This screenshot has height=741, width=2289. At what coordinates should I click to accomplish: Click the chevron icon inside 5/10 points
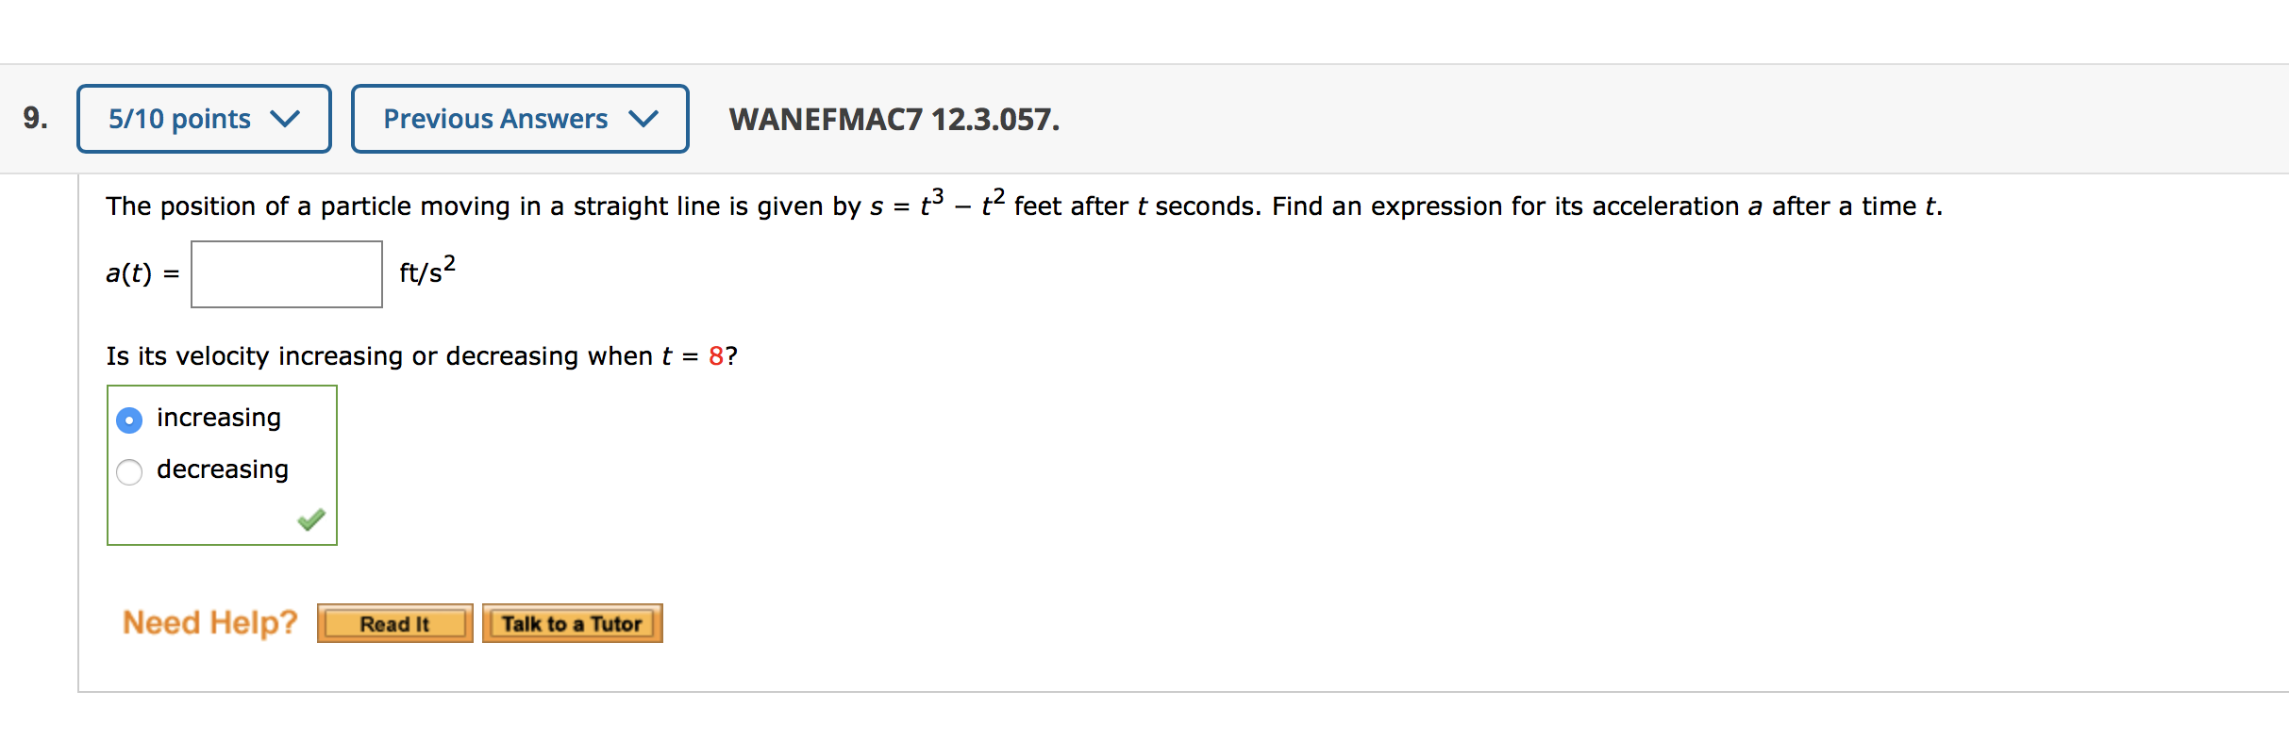click(x=286, y=119)
